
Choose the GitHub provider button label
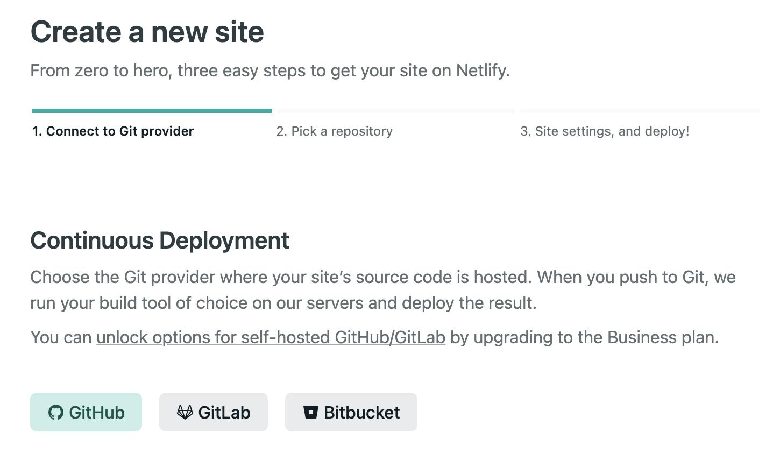(97, 413)
